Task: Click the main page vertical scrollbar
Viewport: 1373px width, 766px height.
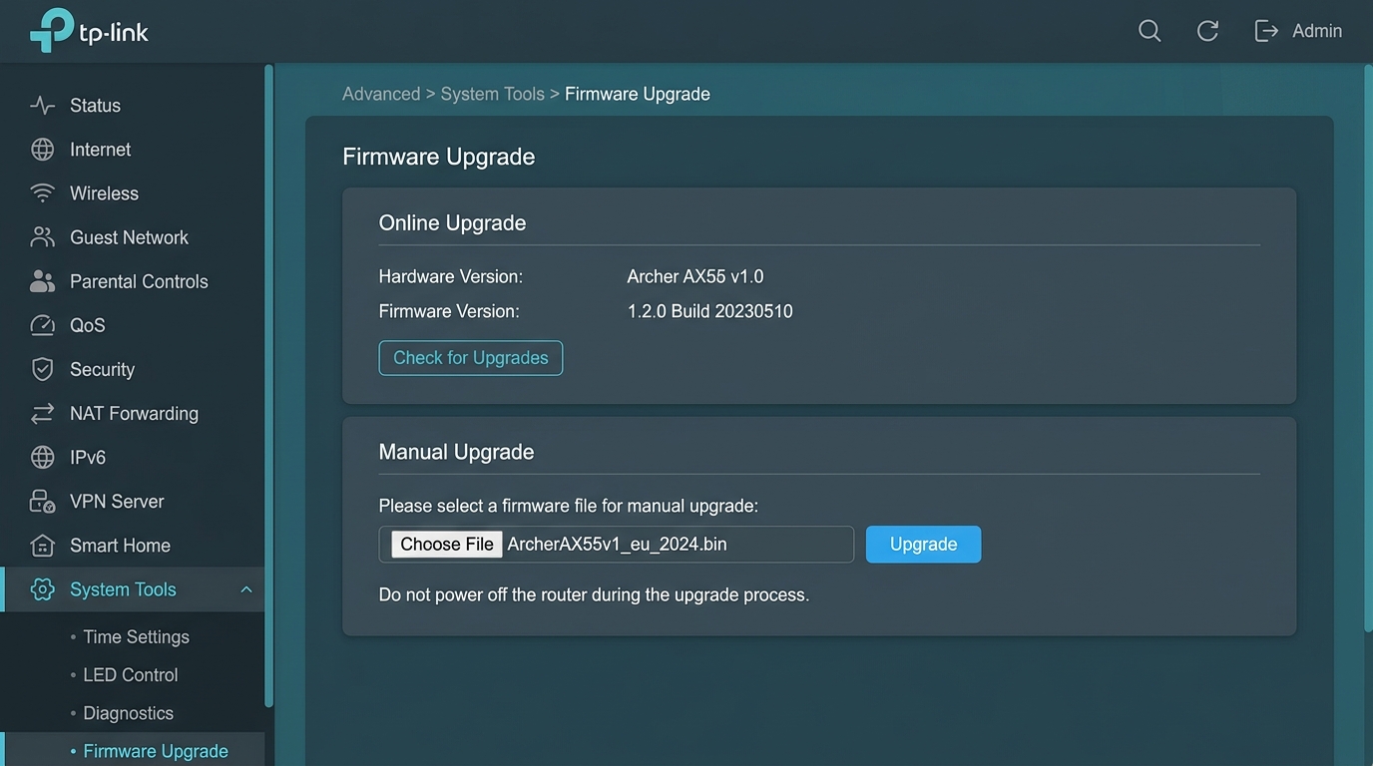Action: [x=1368, y=347]
